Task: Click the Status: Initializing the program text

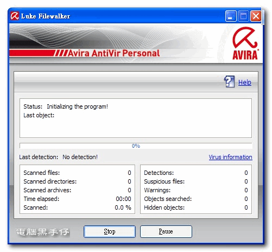Action: coord(66,106)
